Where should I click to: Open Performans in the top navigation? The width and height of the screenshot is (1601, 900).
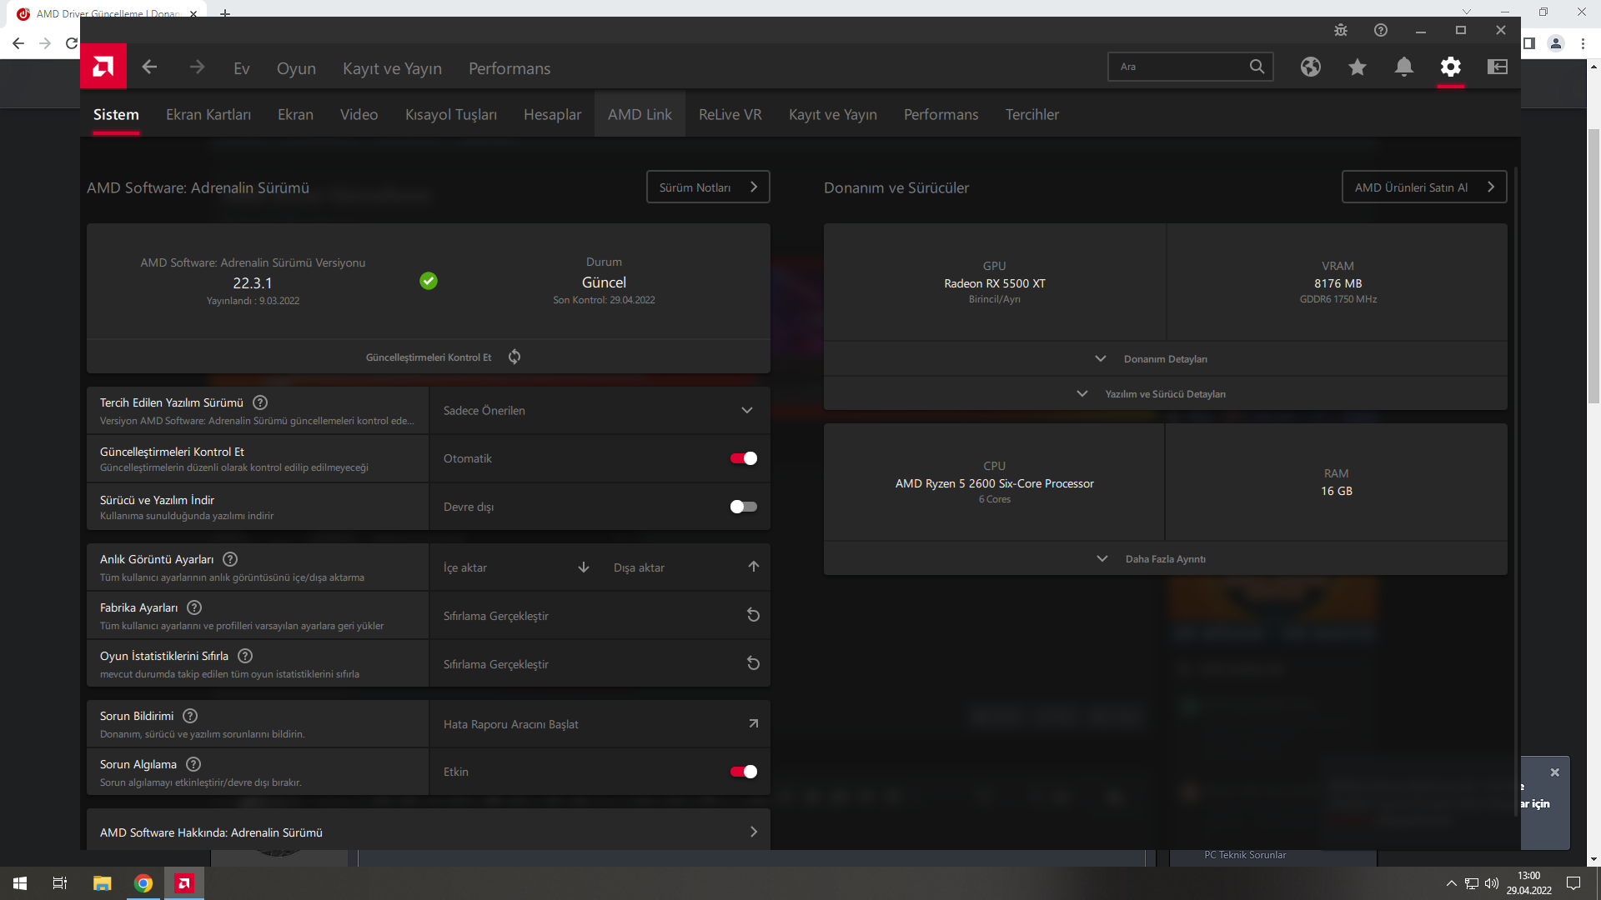[509, 68]
